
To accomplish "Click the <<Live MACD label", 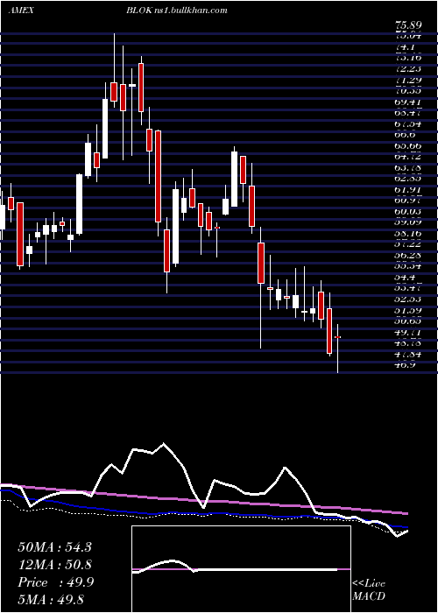I will pyautogui.click(x=369, y=590).
